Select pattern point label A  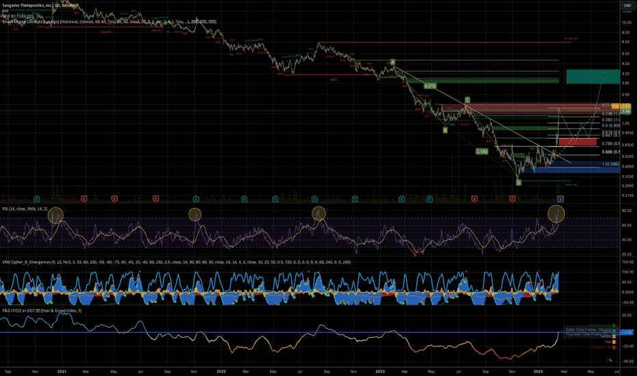(392, 62)
